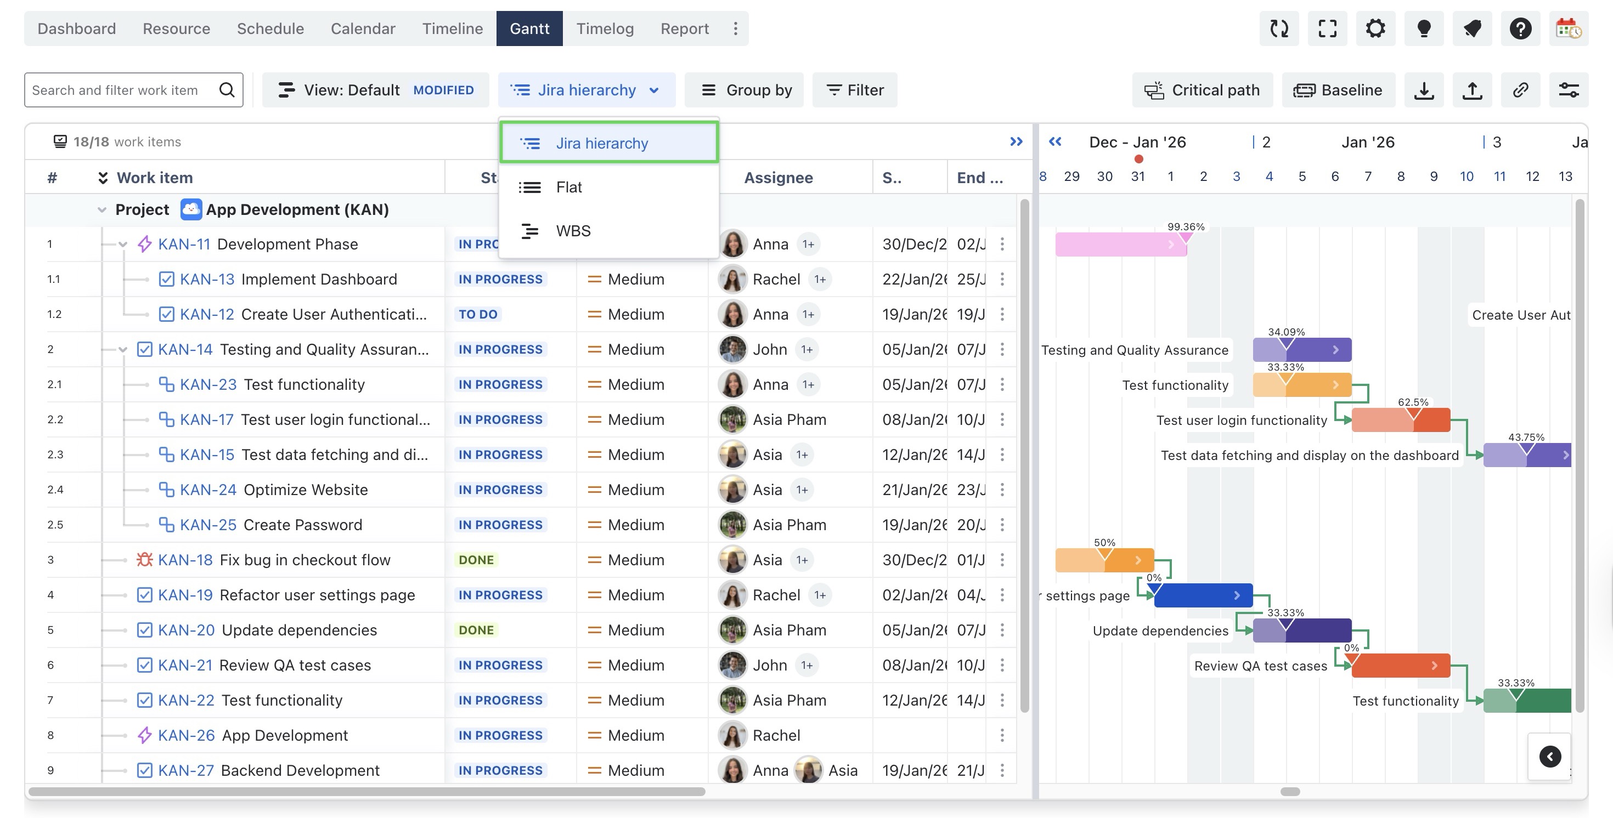1613x818 pixels.
Task: Open the Jira hierarchy dropdown
Action: [586, 89]
